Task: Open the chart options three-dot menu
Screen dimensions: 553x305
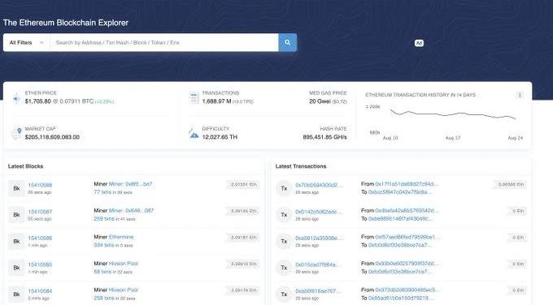Action: [520, 95]
